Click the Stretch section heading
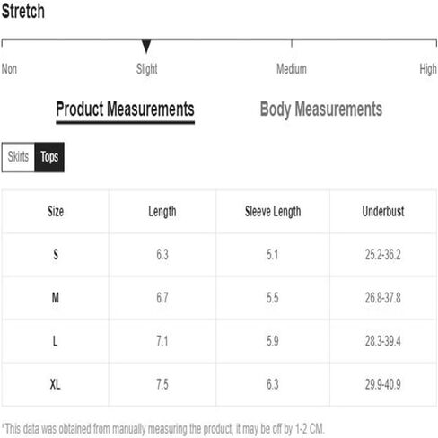Viewport: 438px width, 438px height. 23,12
